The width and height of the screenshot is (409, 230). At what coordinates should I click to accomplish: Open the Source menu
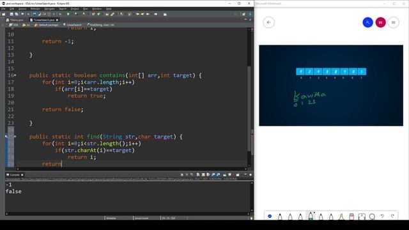coord(22,9)
